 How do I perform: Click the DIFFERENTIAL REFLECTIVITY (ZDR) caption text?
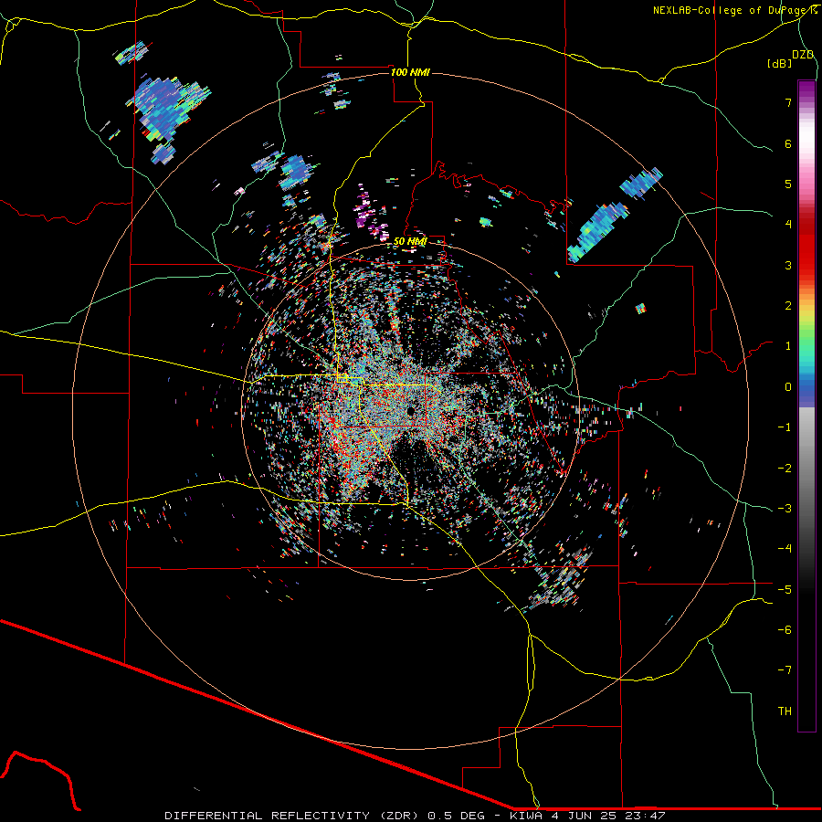click(293, 816)
